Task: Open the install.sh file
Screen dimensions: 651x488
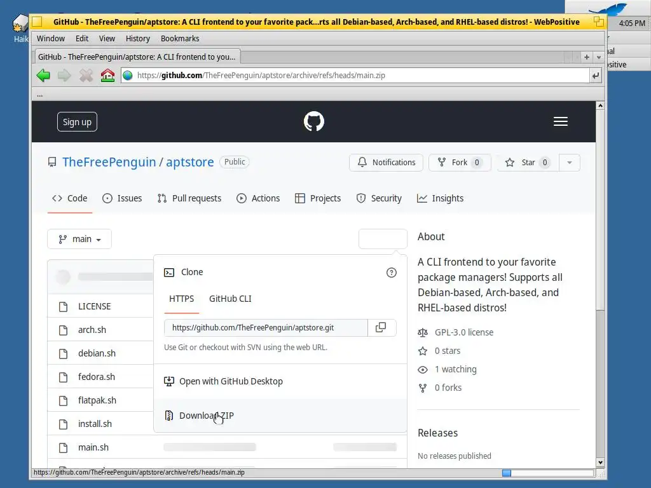Action: 95,424
